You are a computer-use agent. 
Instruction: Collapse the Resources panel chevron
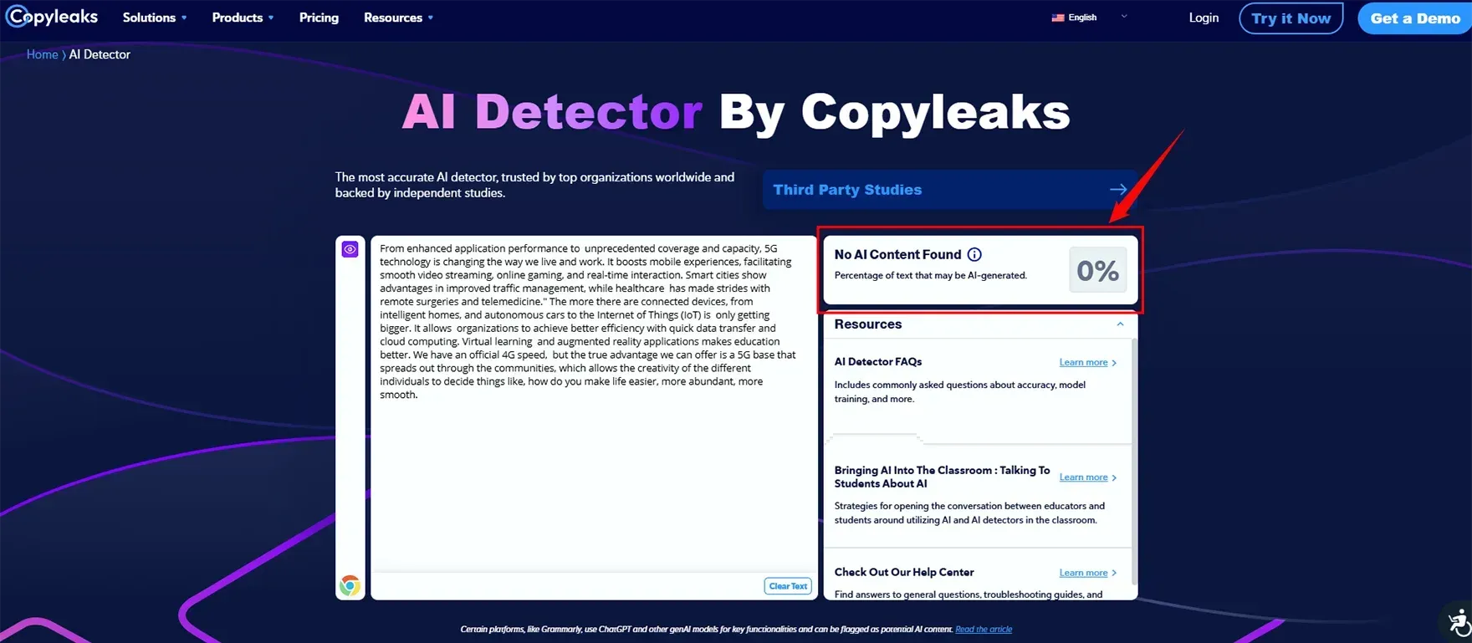click(x=1120, y=324)
